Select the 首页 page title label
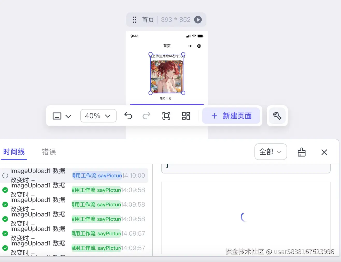The image size is (341, 262). (148, 20)
